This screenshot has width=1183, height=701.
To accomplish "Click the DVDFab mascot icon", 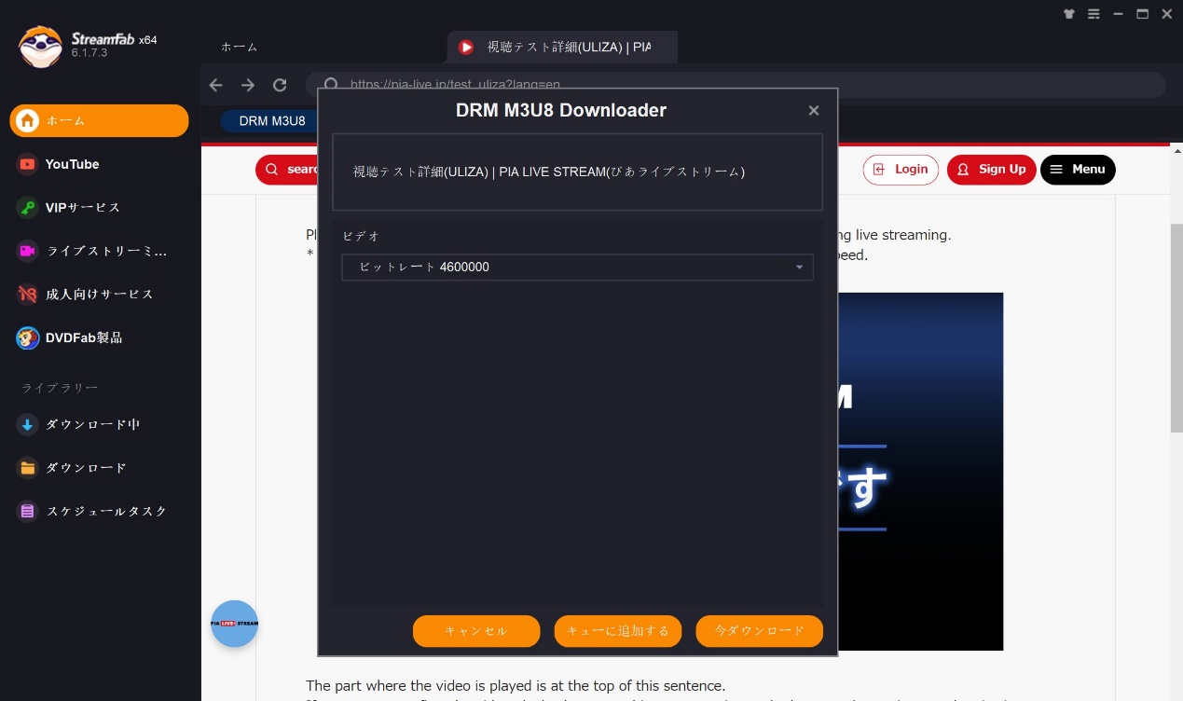I will (x=28, y=337).
